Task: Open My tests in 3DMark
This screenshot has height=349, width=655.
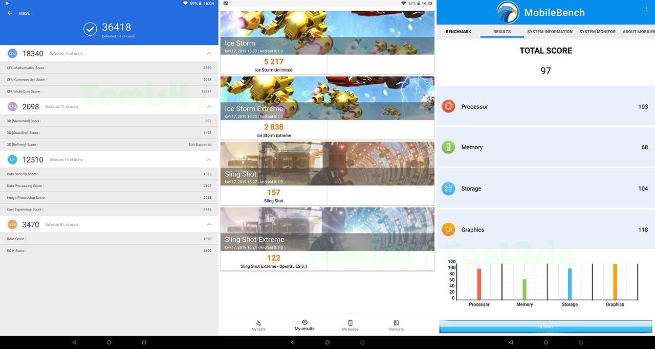Action: coord(258,325)
